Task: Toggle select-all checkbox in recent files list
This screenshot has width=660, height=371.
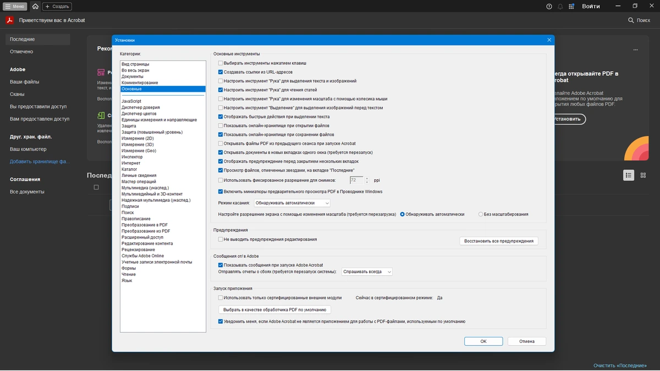Action: coord(96,187)
